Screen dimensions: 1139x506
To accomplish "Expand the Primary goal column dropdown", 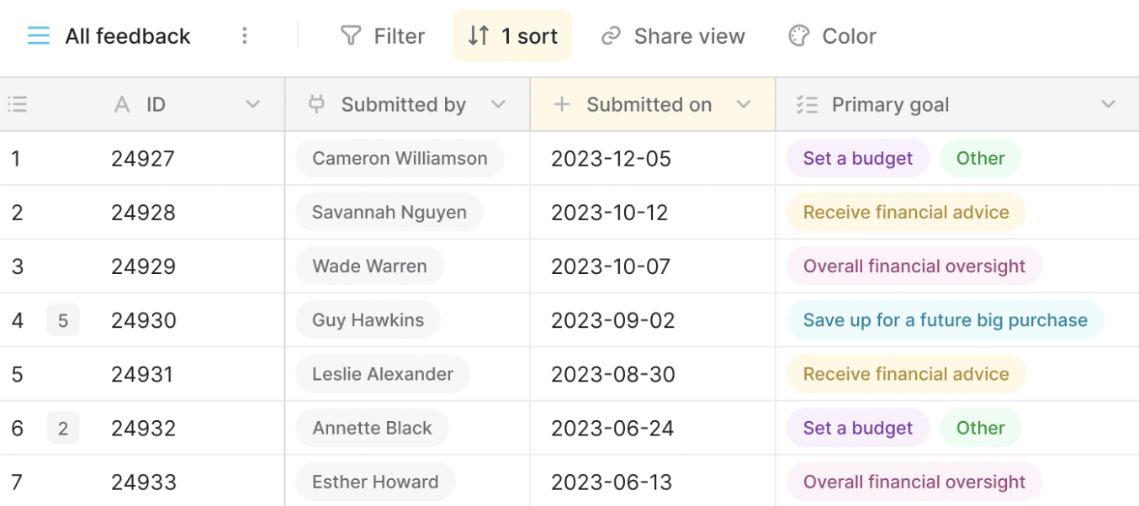I will click(x=1108, y=104).
